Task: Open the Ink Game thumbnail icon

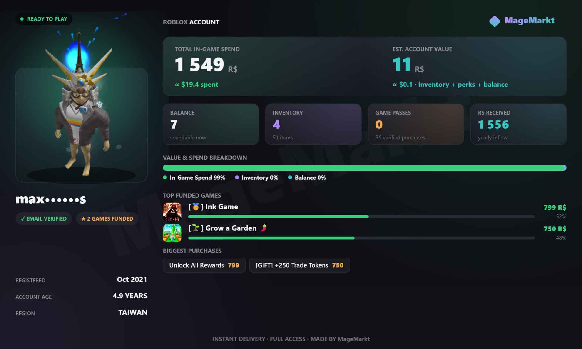Action: (x=172, y=212)
